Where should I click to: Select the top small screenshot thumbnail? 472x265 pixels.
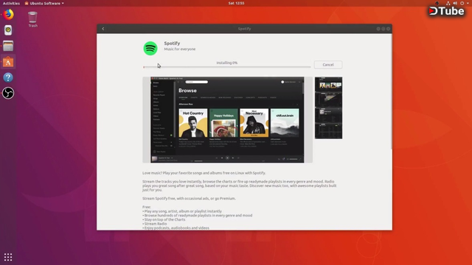click(x=328, y=85)
